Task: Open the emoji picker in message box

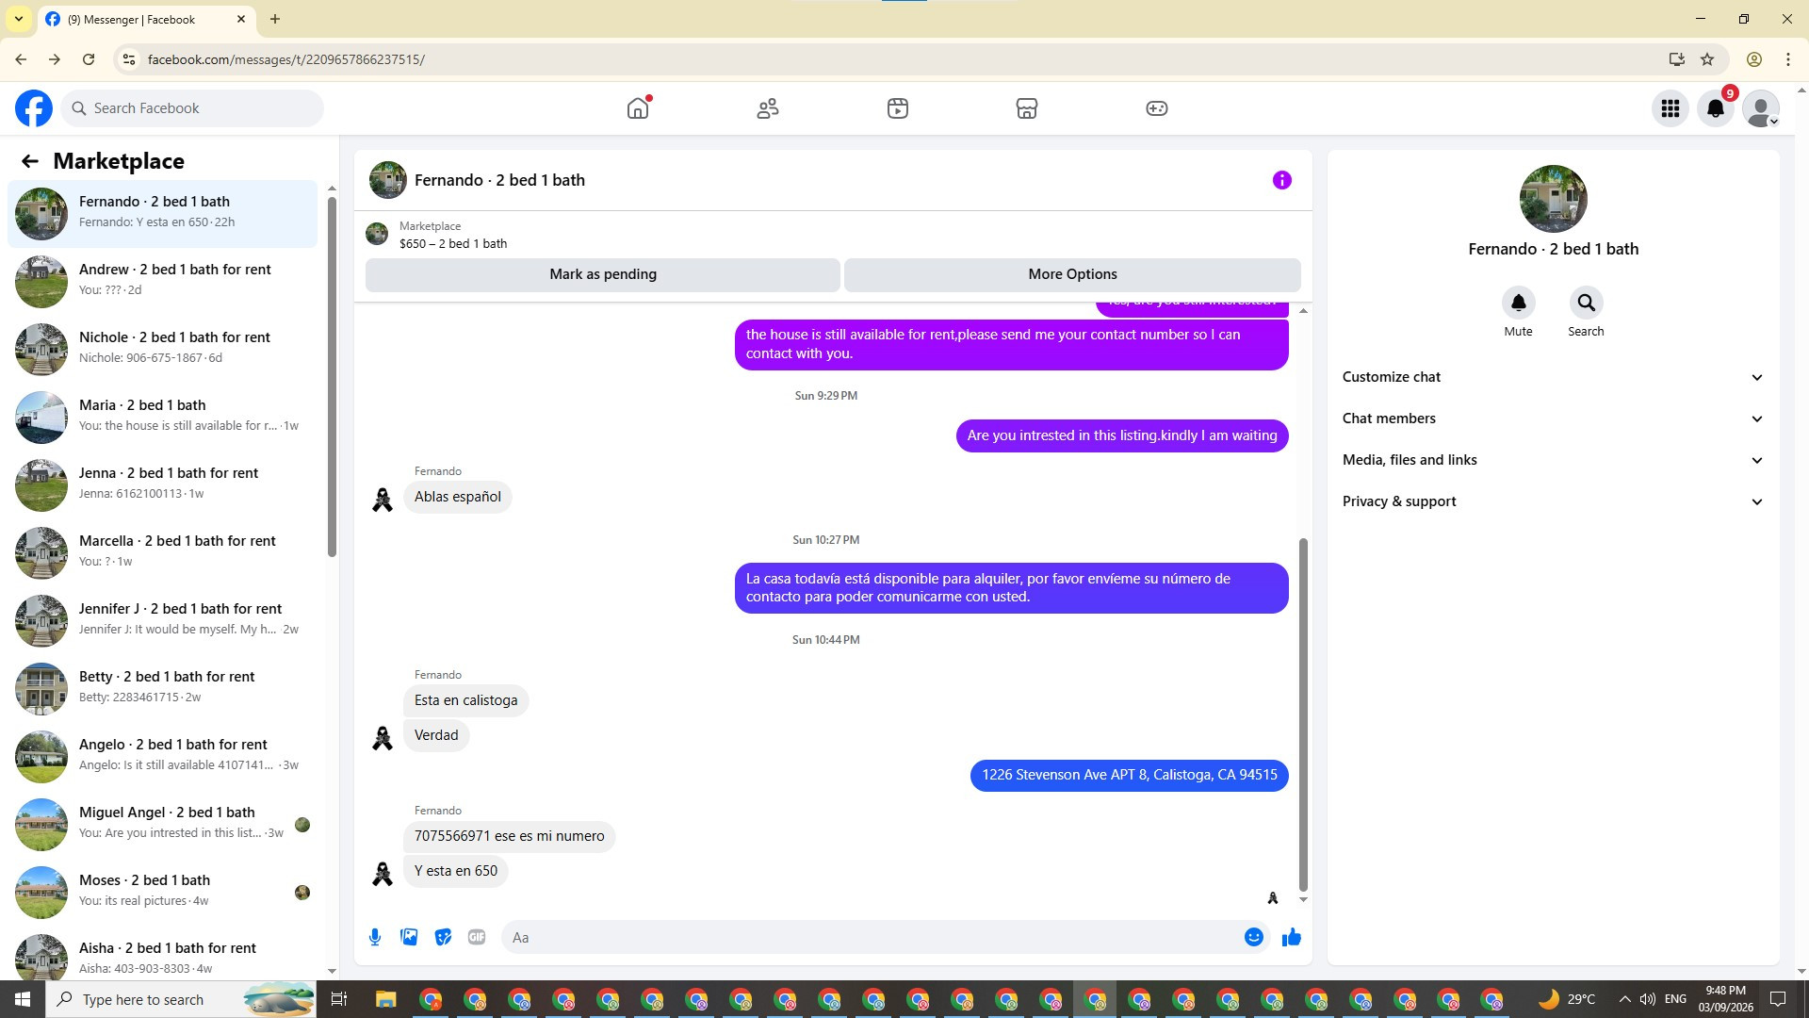Action: point(1253,937)
